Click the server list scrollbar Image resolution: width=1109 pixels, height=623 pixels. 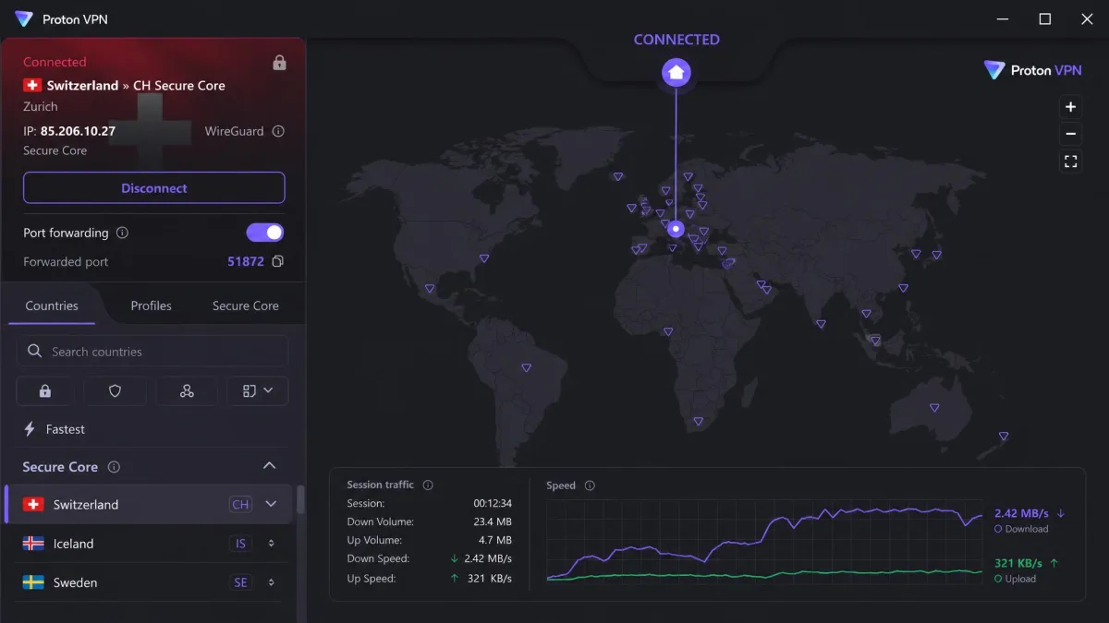click(300, 501)
